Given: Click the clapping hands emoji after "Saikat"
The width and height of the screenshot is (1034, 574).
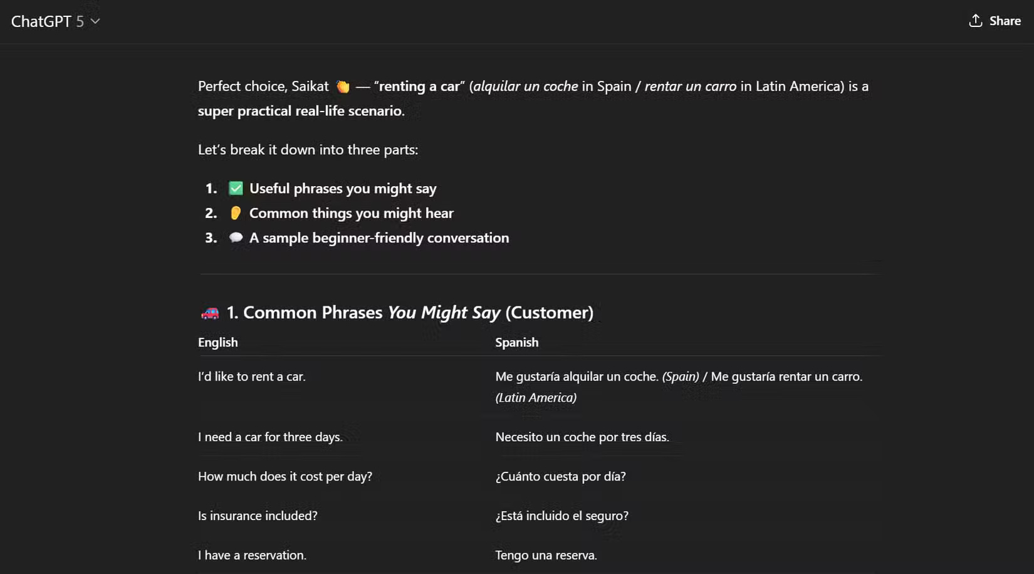Looking at the screenshot, I should (342, 86).
